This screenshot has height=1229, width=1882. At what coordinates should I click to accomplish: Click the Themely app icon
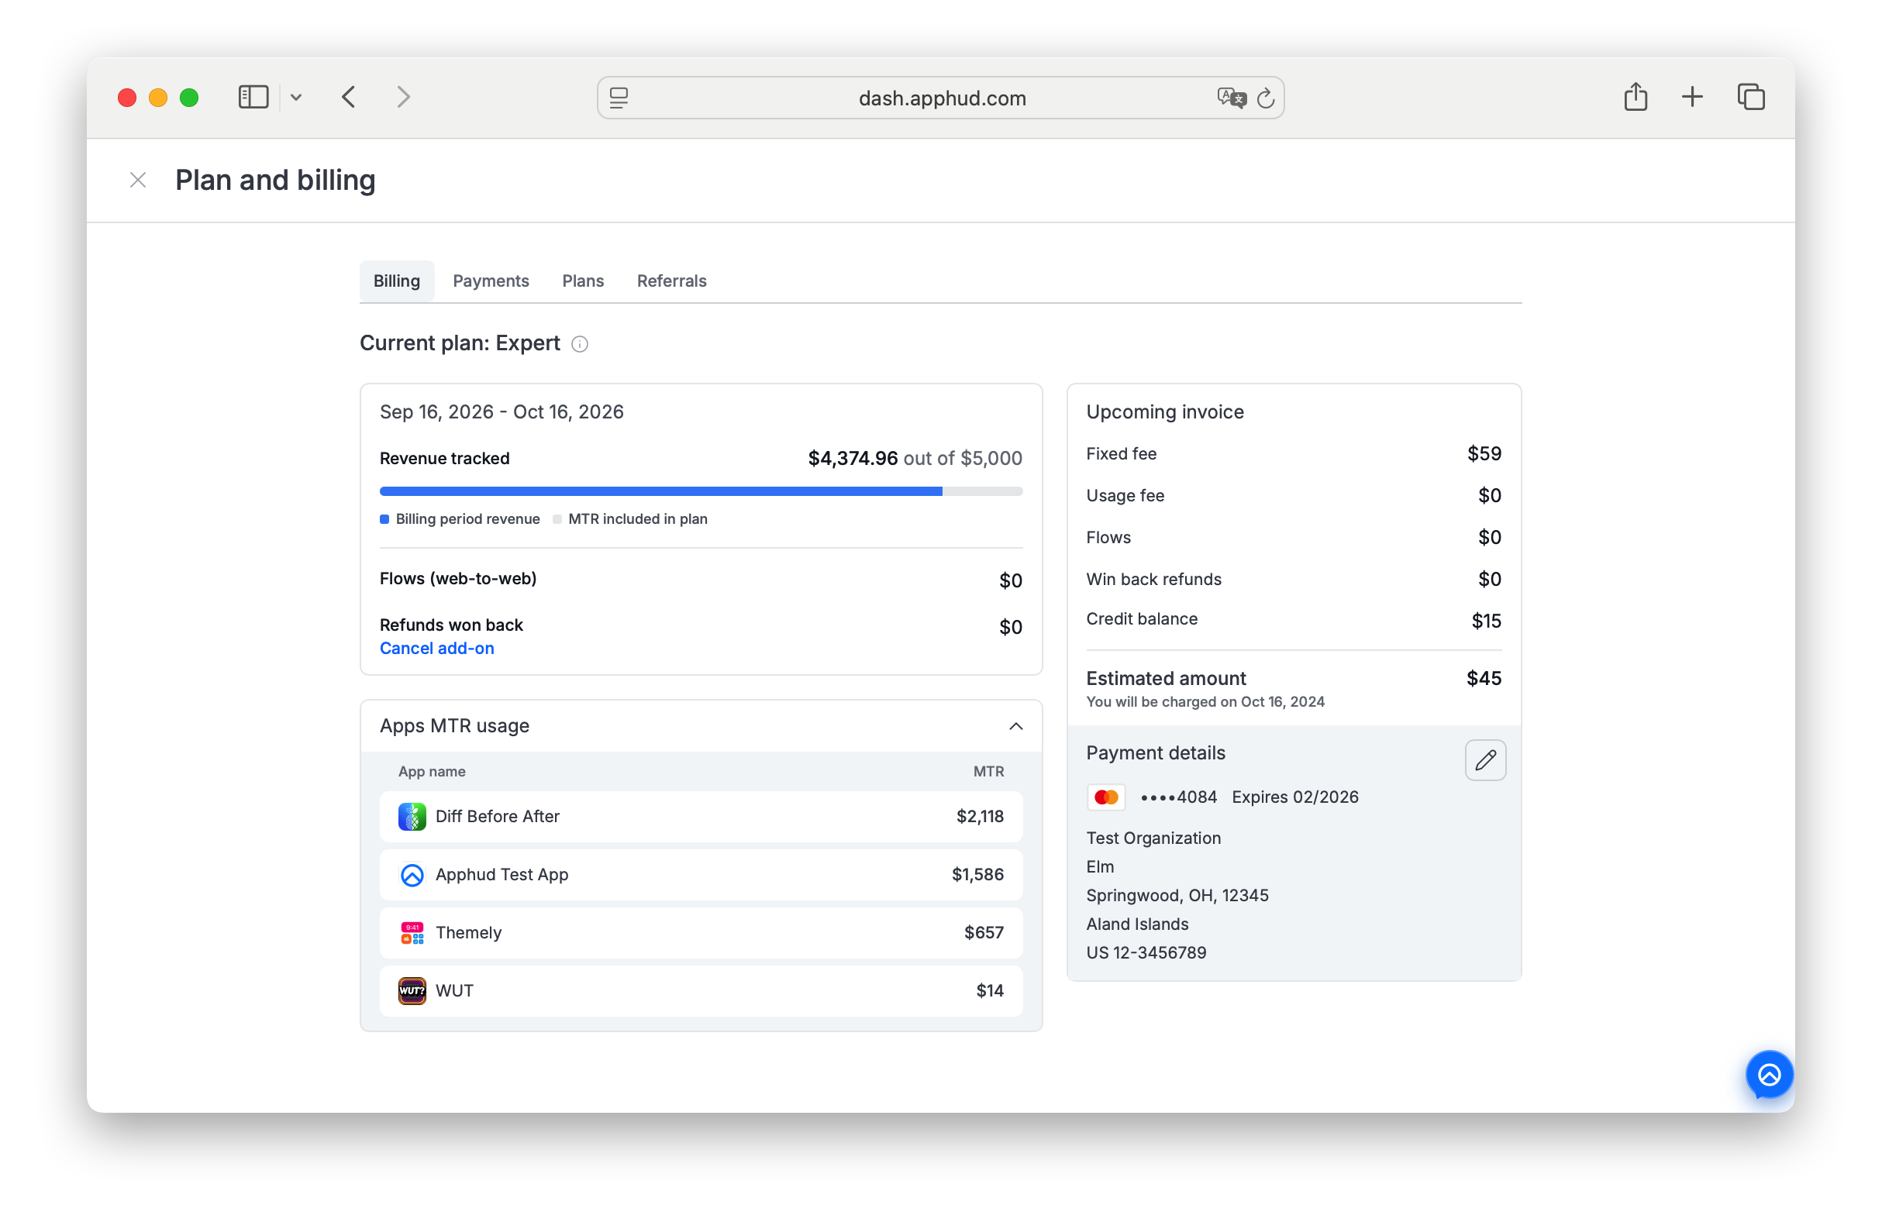click(411, 933)
